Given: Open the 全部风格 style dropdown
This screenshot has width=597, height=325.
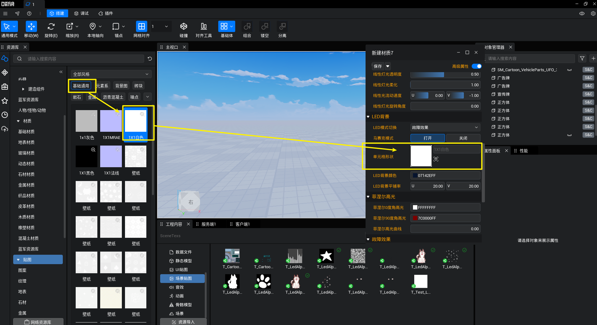Looking at the screenshot, I should (111, 74).
